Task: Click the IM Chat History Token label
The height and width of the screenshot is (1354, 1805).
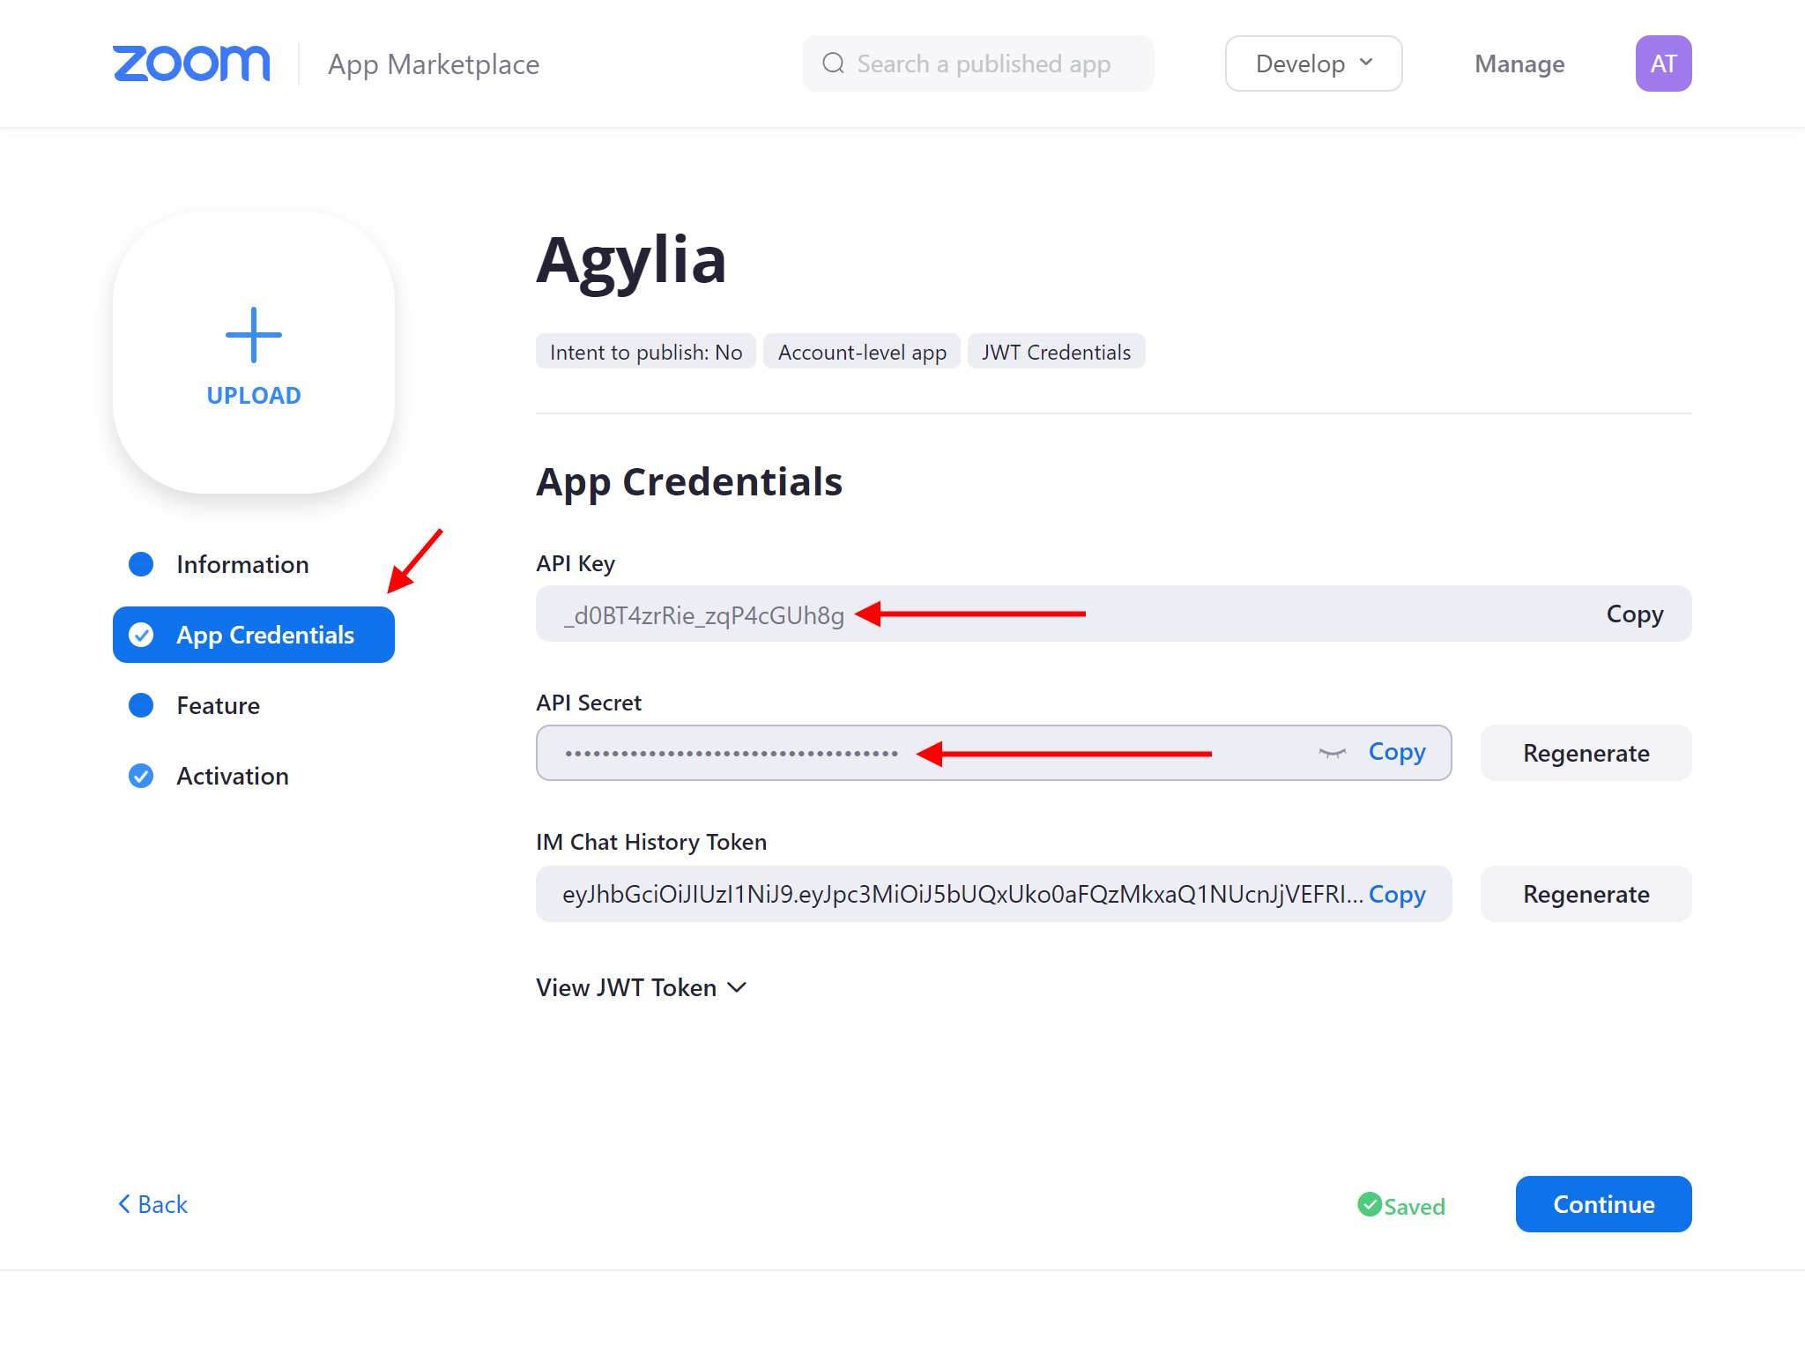Action: click(x=651, y=842)
